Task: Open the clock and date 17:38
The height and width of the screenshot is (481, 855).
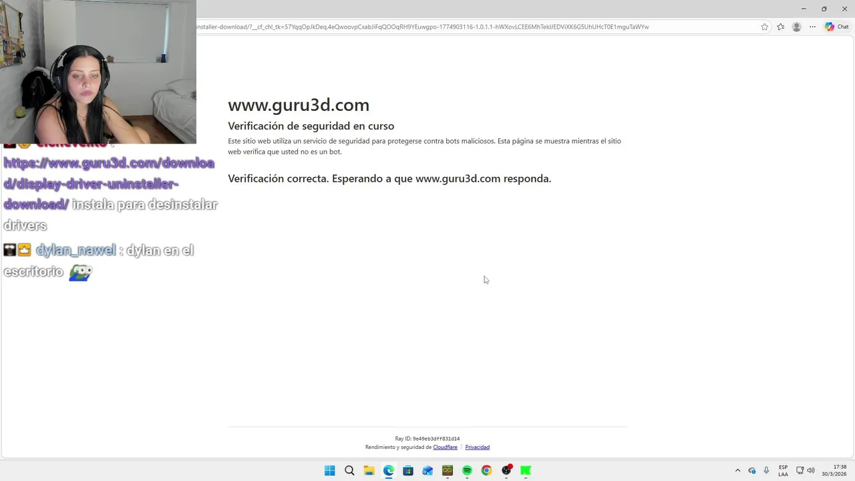Action: 834,470
